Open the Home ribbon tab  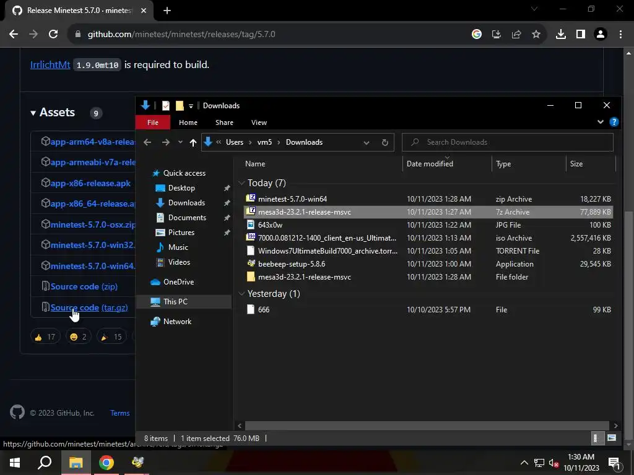188,122
